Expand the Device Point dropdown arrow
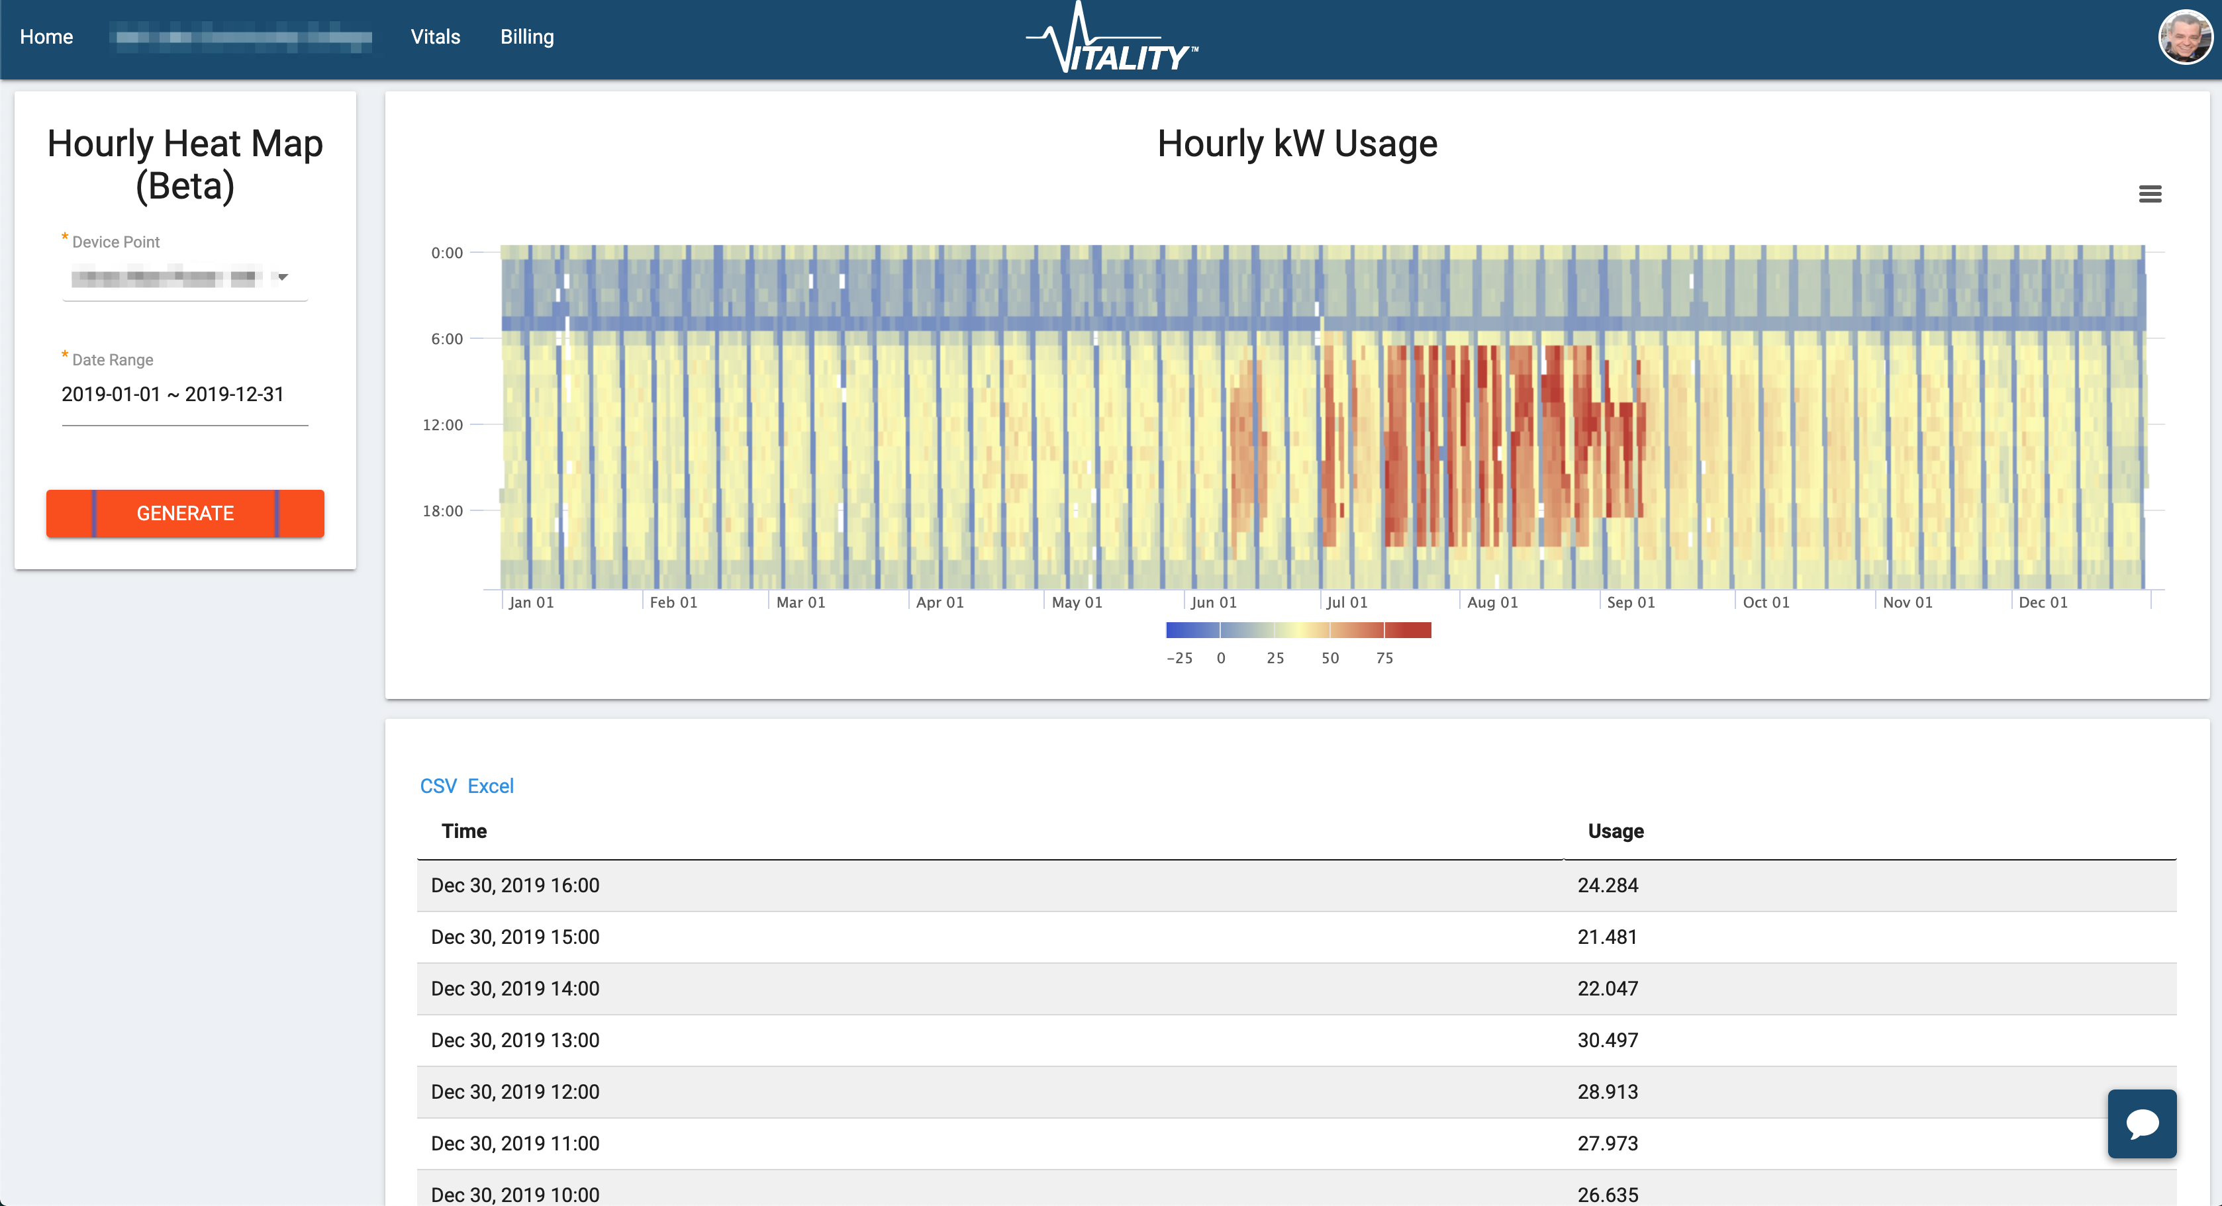Viewport: 2222px width, 1206px height. point(282,277)
